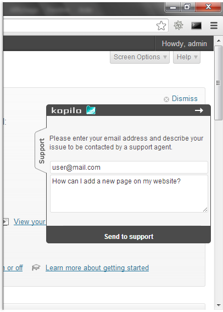
Task: Expand the Help dropdown tab
Action: coord(187,57)
